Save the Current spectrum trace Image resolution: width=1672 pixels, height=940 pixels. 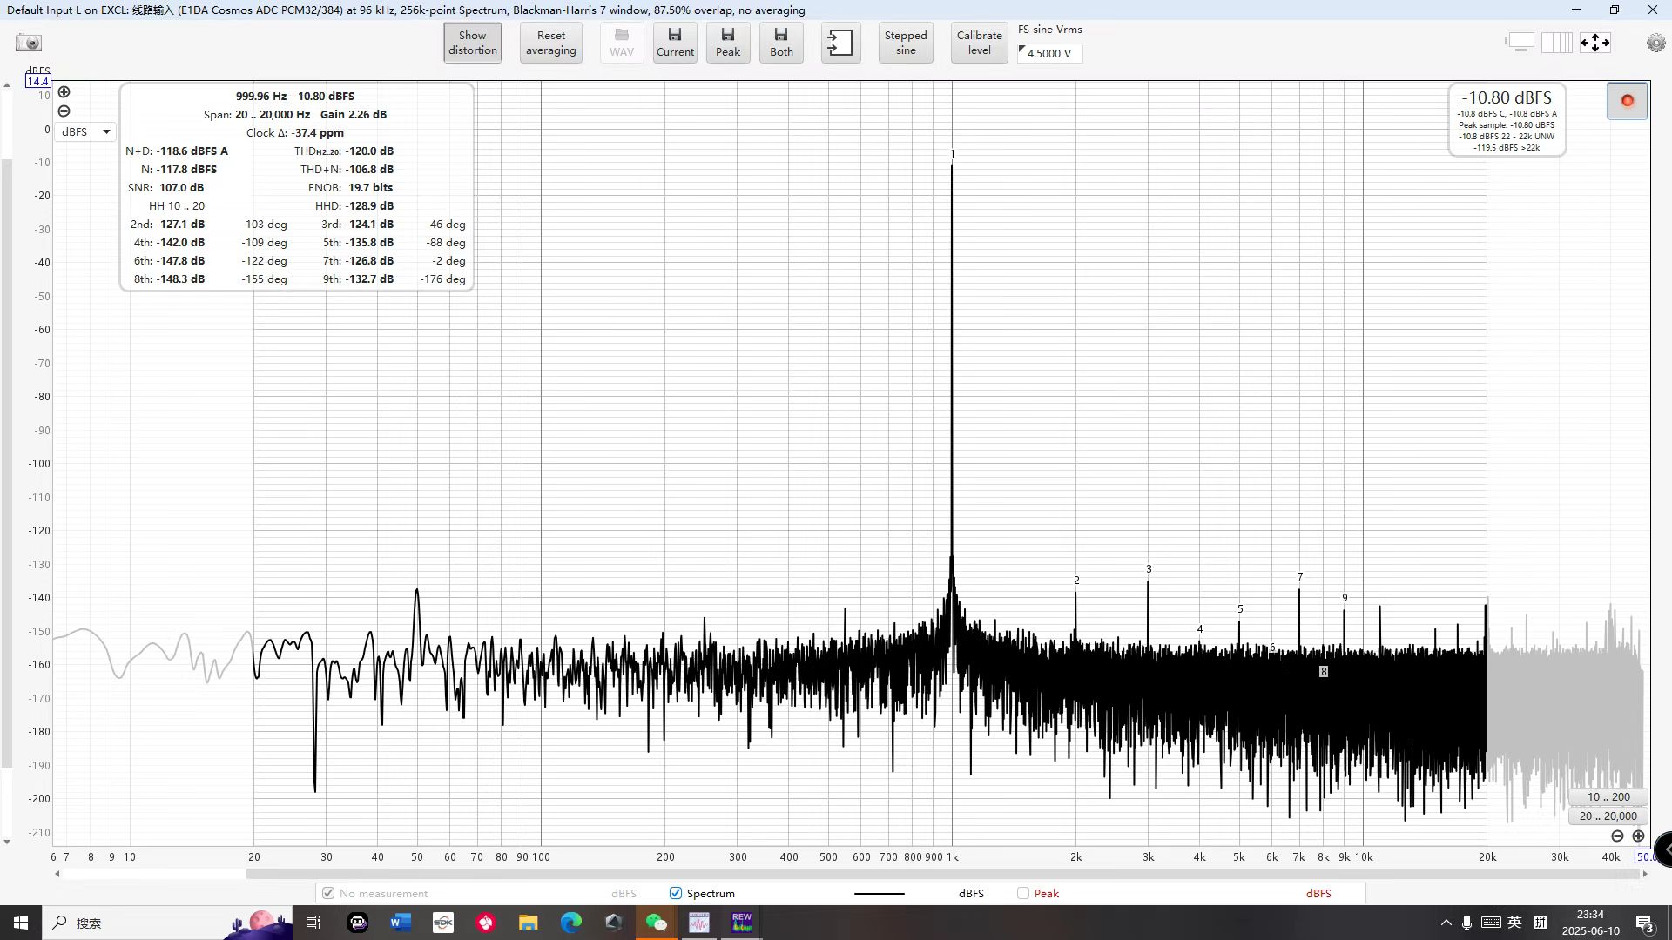[x=675, y=43]
